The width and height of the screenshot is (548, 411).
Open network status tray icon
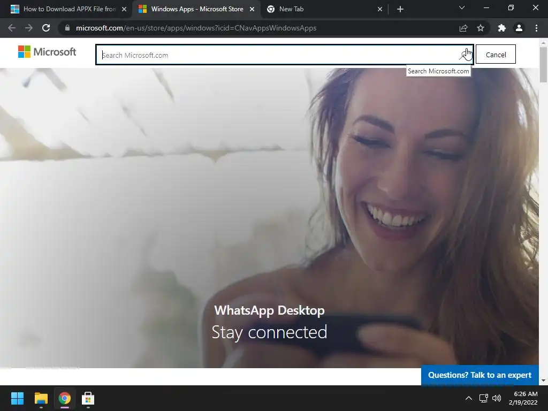coord(484,398)
